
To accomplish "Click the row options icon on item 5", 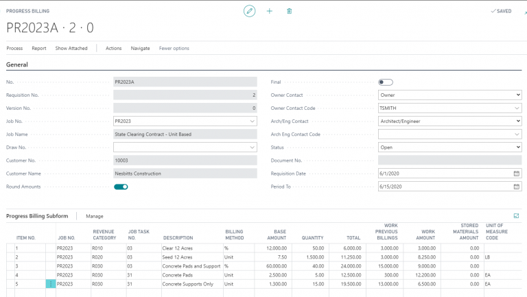I will [x=50, y=284].
